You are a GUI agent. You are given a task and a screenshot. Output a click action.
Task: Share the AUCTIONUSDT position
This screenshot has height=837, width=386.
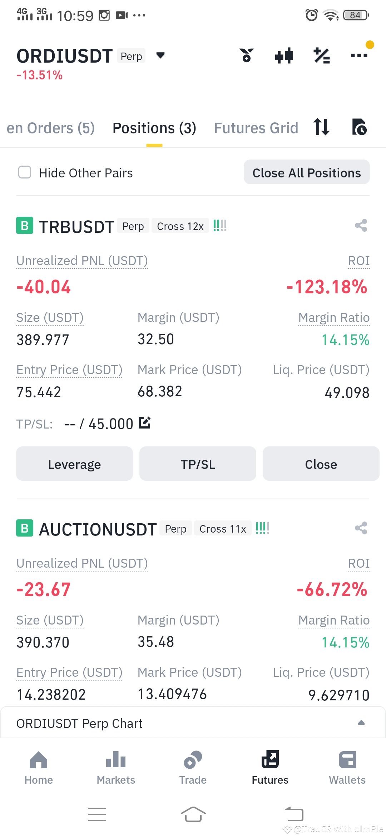(361, 528)
